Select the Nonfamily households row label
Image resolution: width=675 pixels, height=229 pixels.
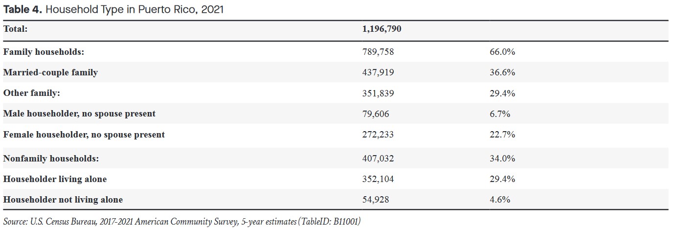51,159
